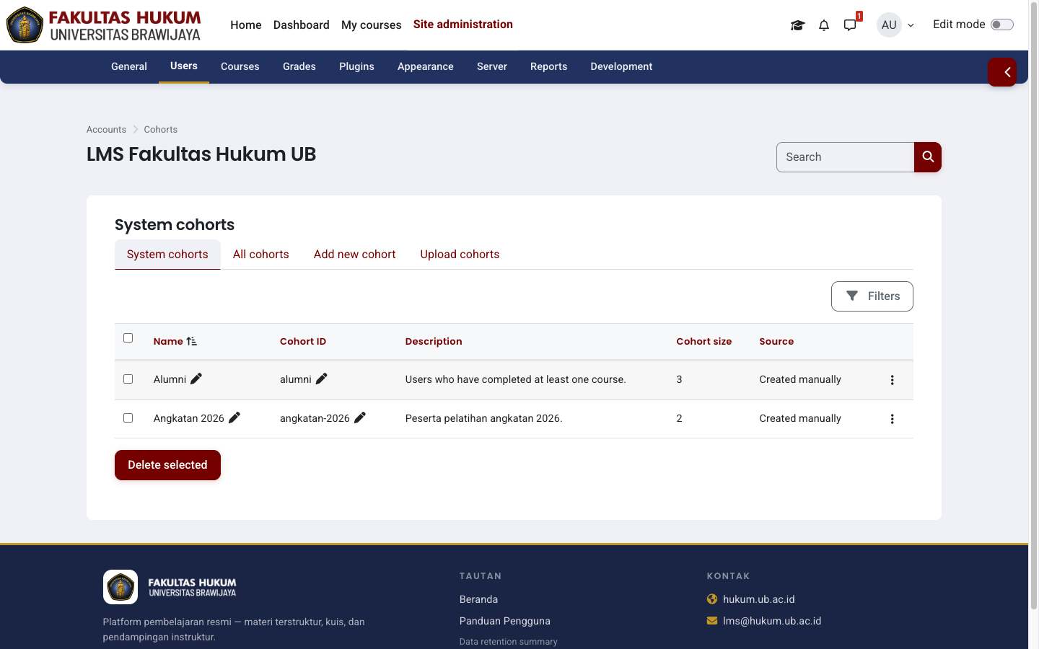The width and height of the screenshot is (1039, 649).
Task: Open the messages chat icon
Action: pos(851,25)
